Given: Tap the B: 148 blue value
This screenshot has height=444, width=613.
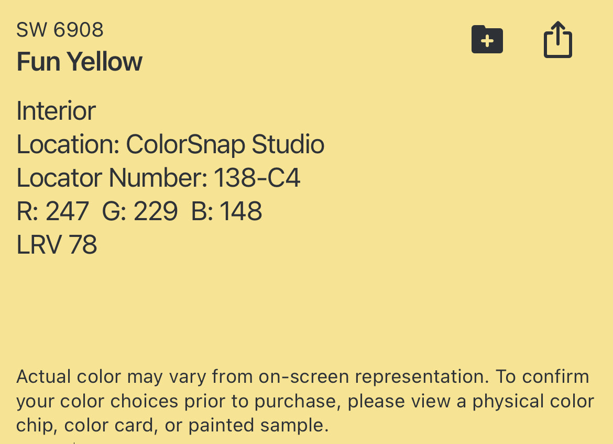Looking at the screenshot, I should (227, 211).
